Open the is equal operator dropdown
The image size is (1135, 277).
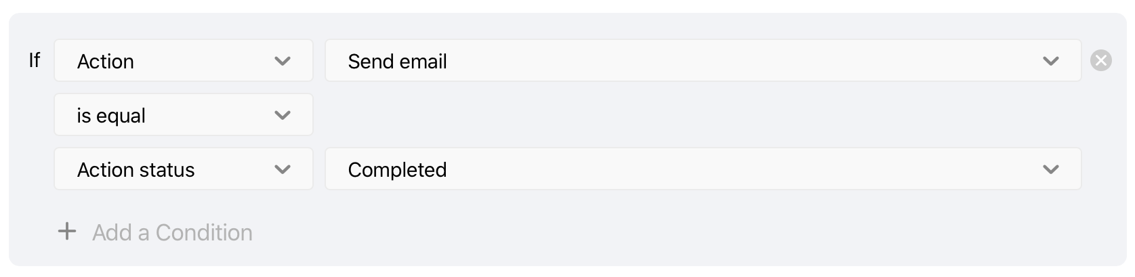(x=184, y=114)
